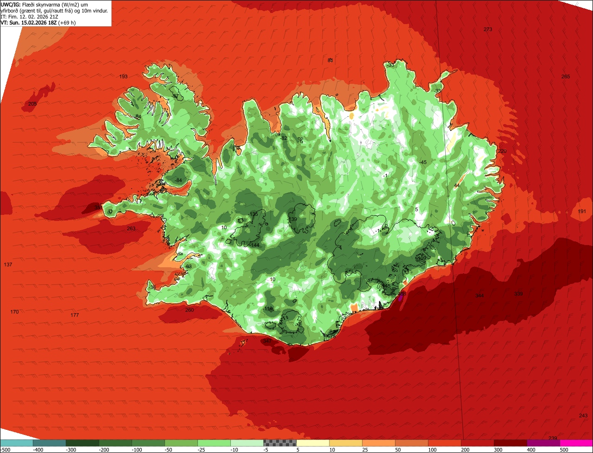The image size is (593, 453).
Task: Click the dark red 300 to 400 legend swatch
Action: [511, 443]
